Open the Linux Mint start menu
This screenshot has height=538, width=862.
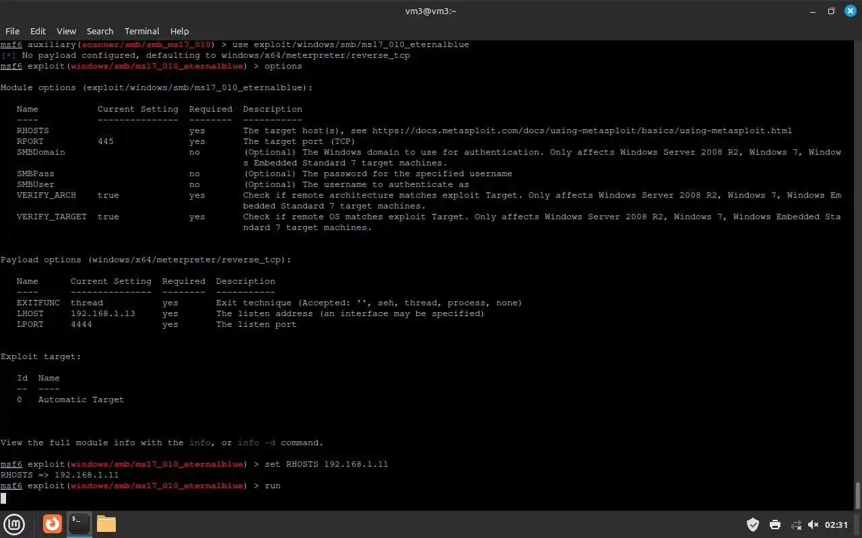15,524
